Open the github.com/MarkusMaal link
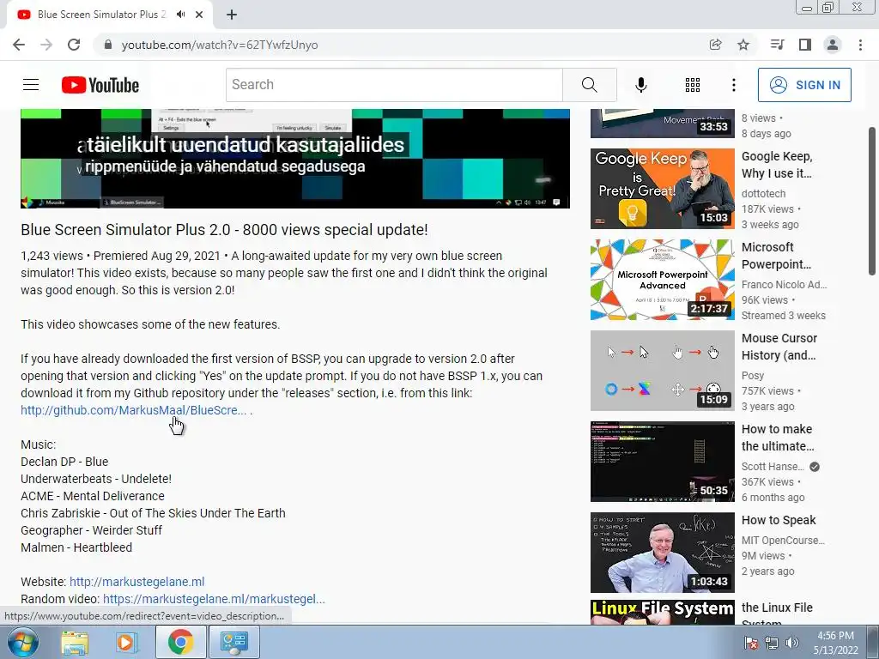Screen dimensions: 879x659 point(133,410)
